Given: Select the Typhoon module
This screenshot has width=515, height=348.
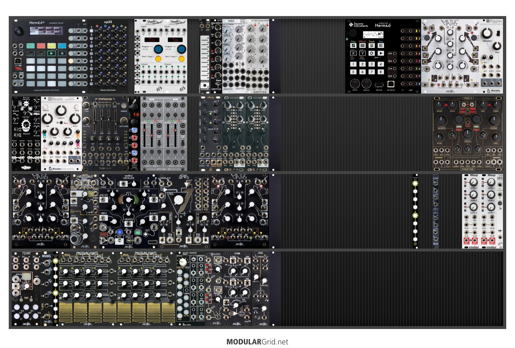Looking at the screenshot, I should 105,134.
